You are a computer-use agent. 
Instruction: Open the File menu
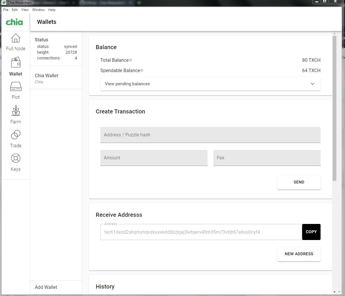[x=6, y=10]
